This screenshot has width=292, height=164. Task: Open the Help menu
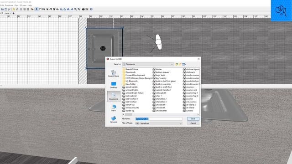click(30, 5)
